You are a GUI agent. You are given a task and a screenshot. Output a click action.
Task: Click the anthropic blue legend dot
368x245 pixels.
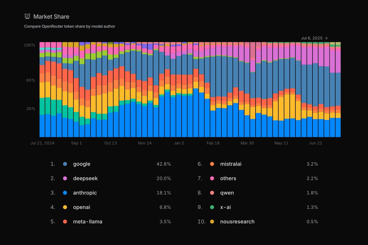coord(65,193)
